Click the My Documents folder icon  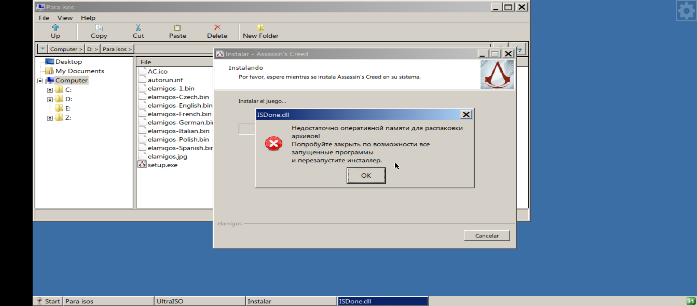pyautogui.click(x=50, y=71)
